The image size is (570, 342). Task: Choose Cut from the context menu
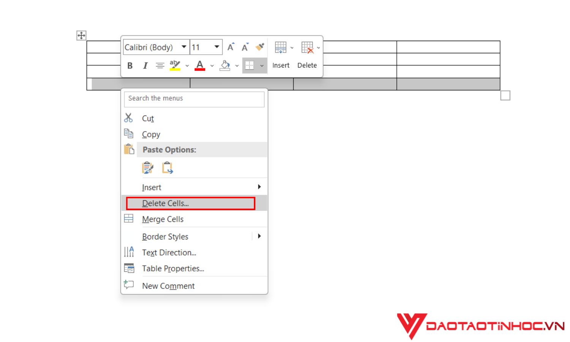(194, 119)
